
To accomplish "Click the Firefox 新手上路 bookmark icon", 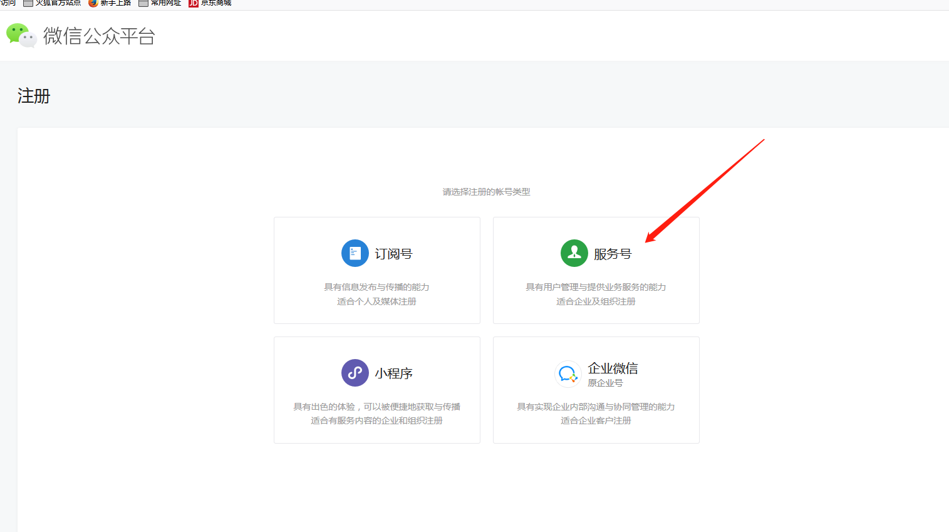I will pyautogui.click(x=93, y=3).
